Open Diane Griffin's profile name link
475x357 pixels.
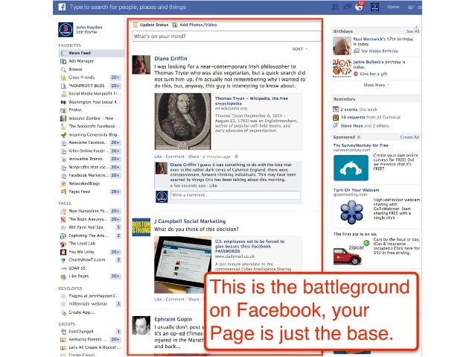(170, 59)
